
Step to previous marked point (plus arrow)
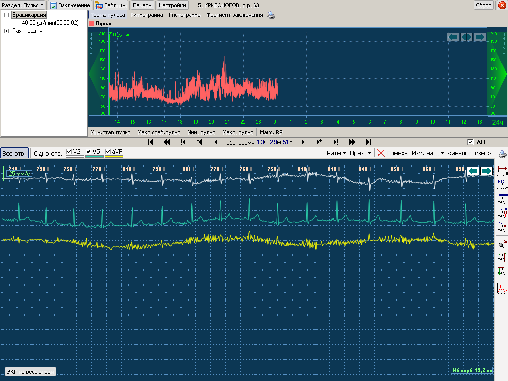(x=199, y=142)
